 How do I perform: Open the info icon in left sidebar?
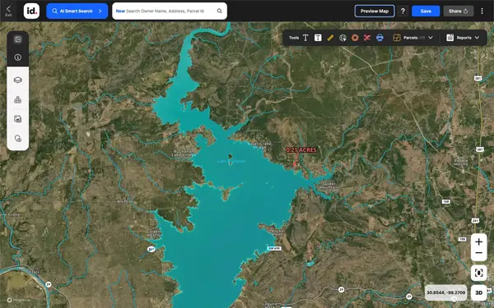click(17, 57)
